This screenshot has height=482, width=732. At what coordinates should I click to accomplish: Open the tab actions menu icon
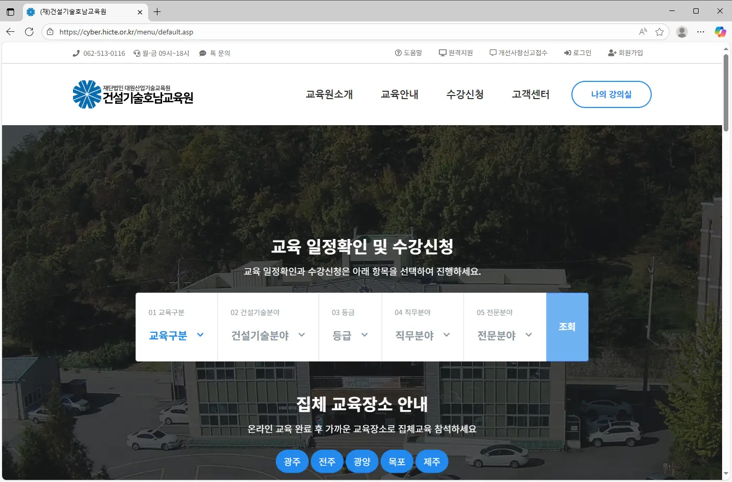(10, 11)
